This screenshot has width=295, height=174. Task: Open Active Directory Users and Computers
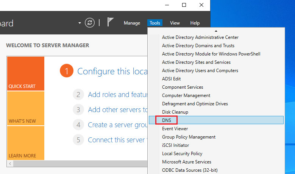200,71
